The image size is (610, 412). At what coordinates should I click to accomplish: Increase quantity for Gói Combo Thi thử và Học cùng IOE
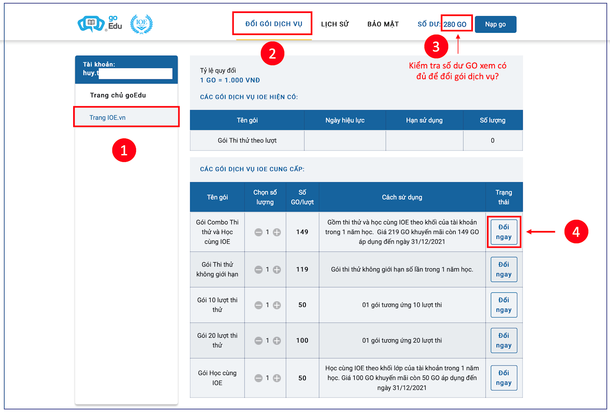277,232
